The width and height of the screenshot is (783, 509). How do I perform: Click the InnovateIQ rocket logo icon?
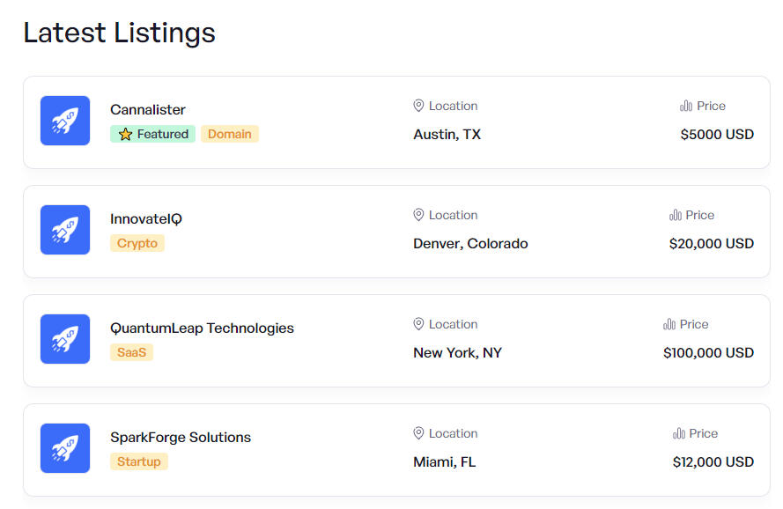[x=65, y=230]
